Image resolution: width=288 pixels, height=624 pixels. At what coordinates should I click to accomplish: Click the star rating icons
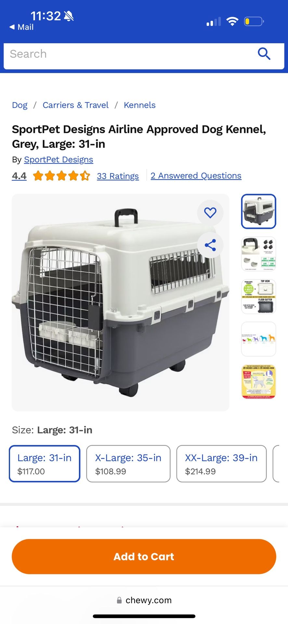(61, 176)
